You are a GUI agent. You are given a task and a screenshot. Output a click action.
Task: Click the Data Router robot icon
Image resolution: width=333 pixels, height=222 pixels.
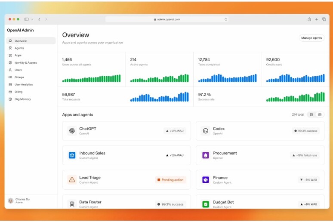[x=72, y=204]
